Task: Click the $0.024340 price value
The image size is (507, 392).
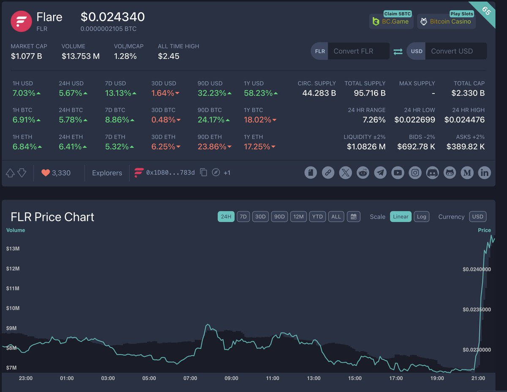Action: tap(113, 17)
